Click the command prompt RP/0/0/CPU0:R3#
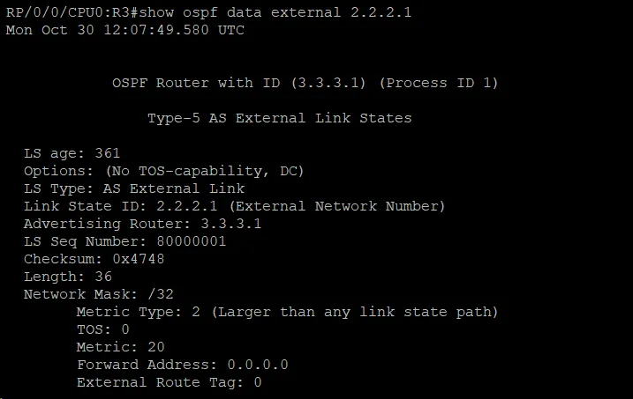Viewport: 633px width, 399px height. 72,12
